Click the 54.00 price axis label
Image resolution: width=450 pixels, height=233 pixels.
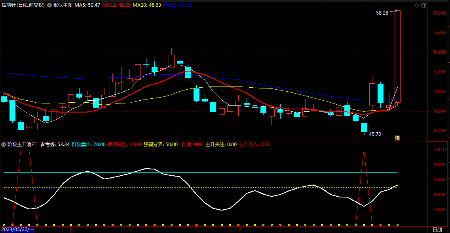(440, 53)
